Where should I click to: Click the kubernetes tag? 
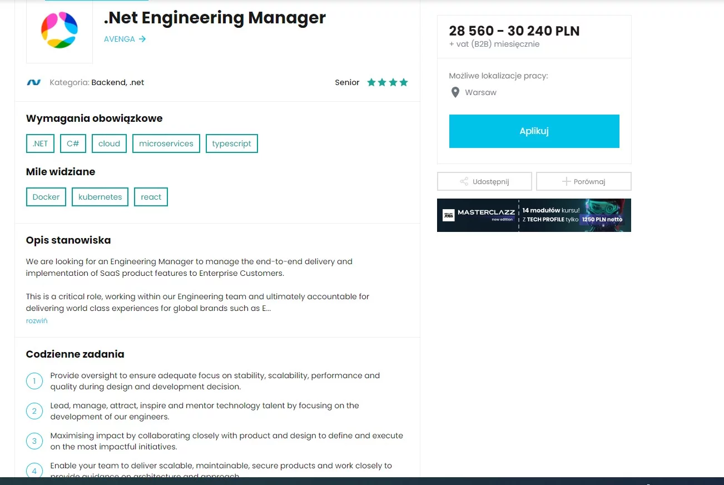click(x=100, y=197)
